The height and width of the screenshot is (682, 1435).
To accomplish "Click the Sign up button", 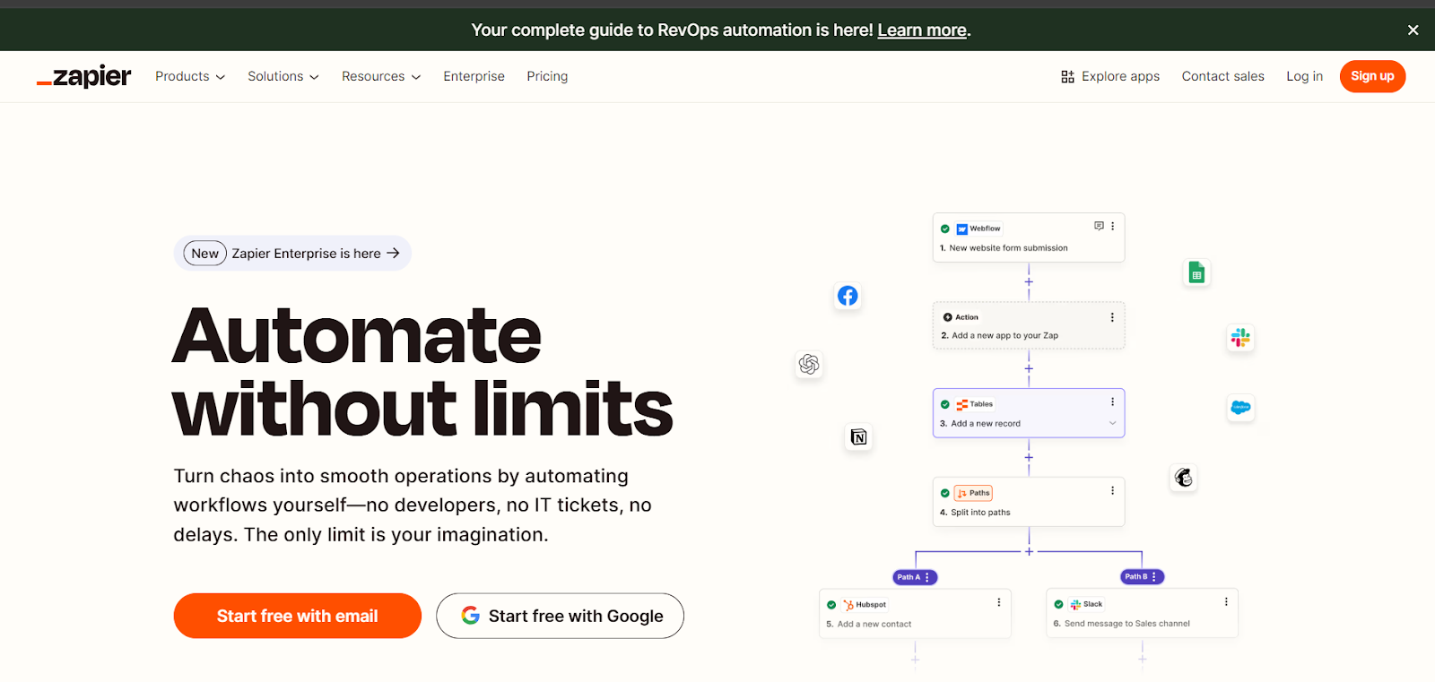I will point(1372,76).
